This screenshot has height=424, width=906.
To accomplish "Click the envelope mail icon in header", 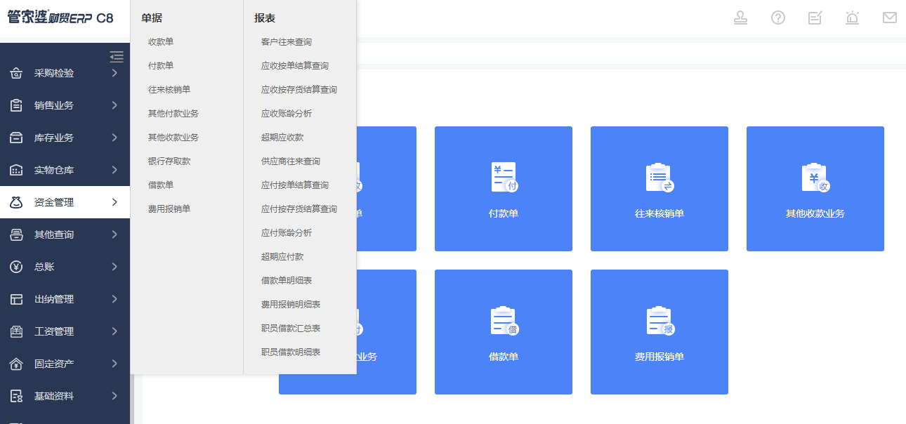I will click(889, 18).
